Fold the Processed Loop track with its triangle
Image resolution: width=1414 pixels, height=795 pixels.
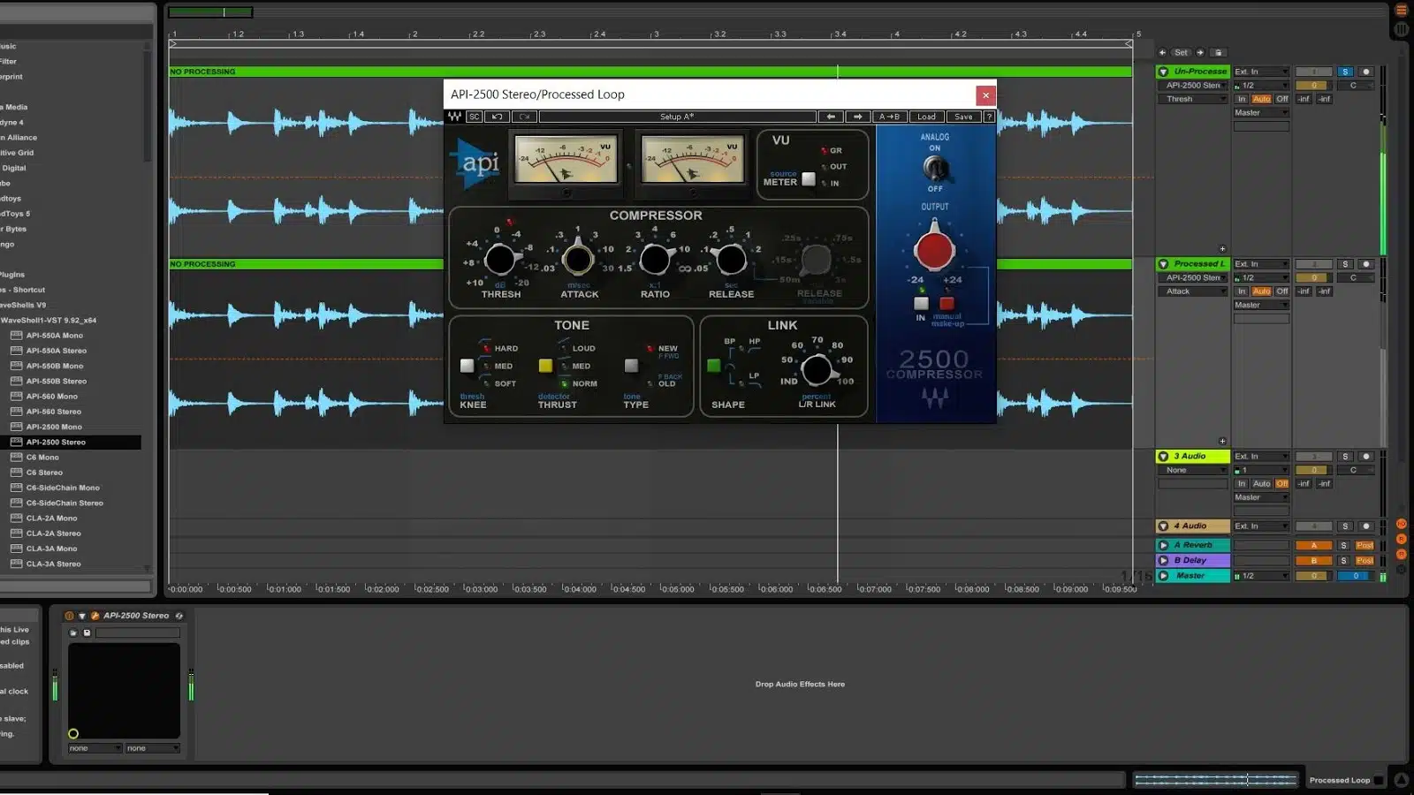pos(1163,264)
